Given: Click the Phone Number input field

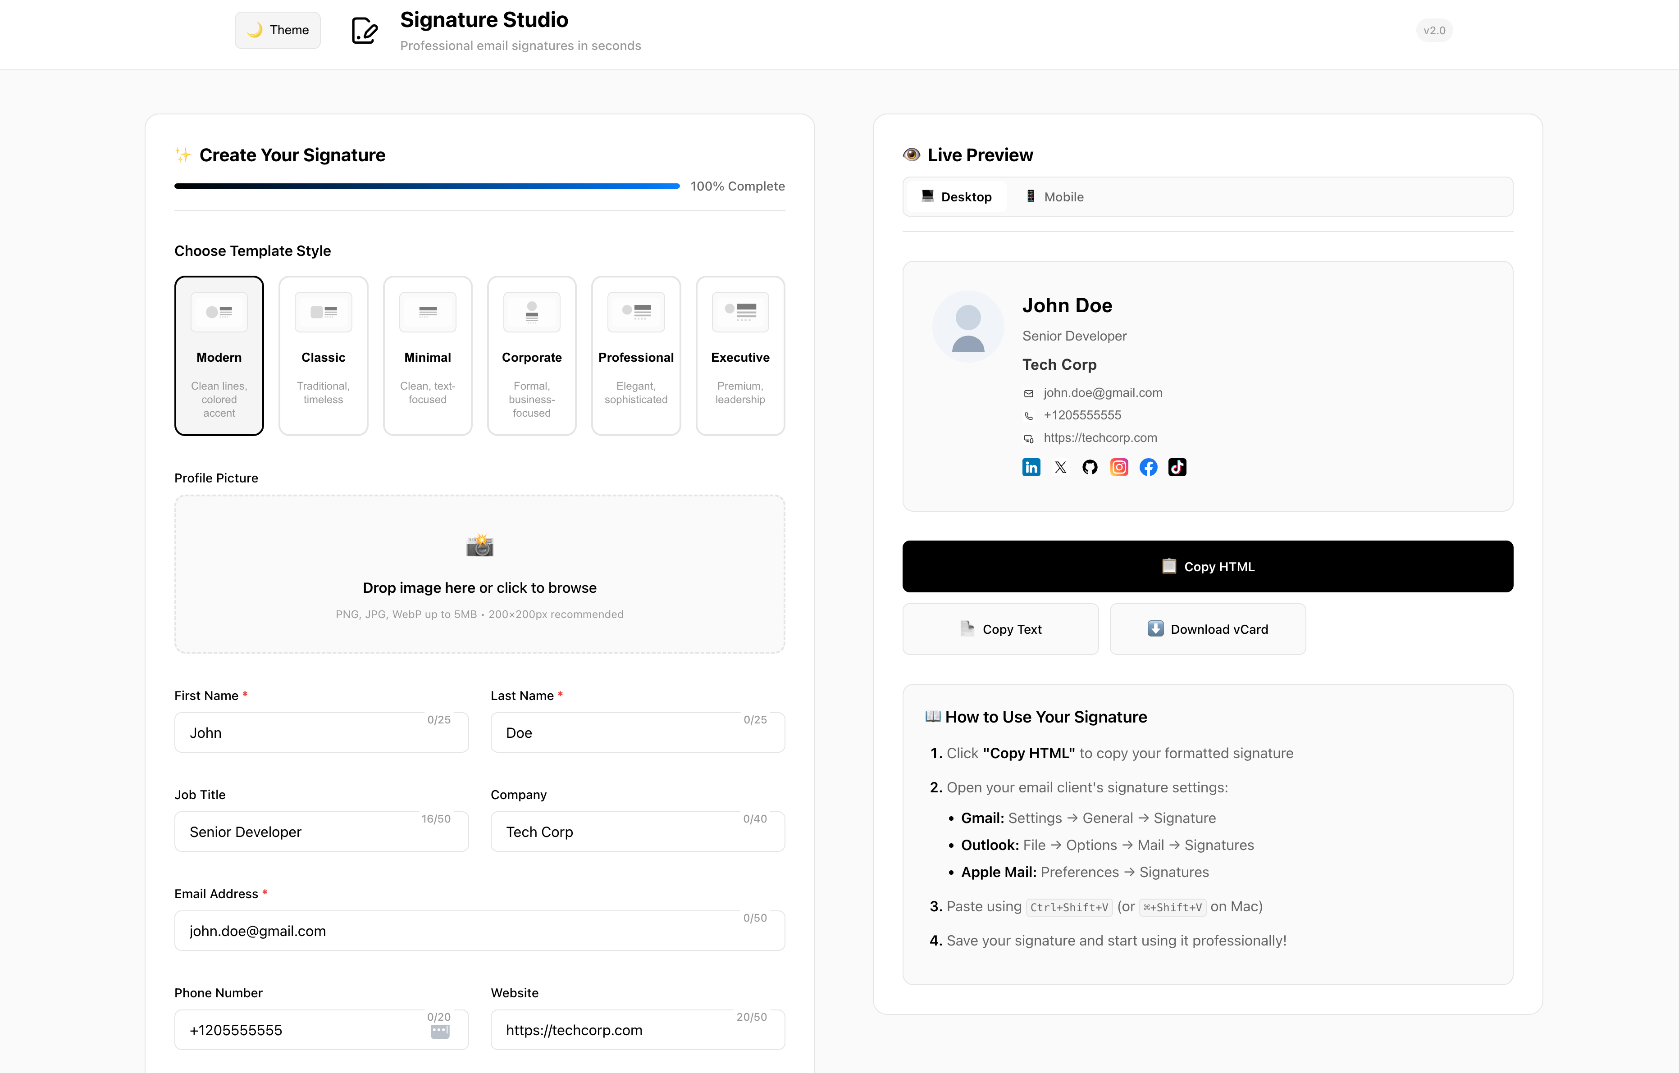Looking at the screenshot, I should click(x=321, y=1030).
